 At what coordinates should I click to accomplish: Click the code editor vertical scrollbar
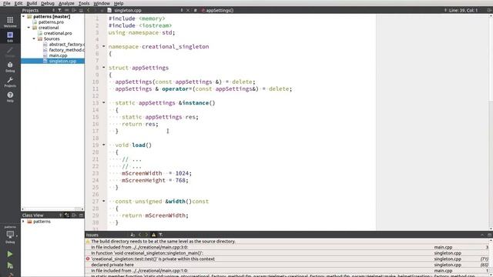[x=491, y=122]
